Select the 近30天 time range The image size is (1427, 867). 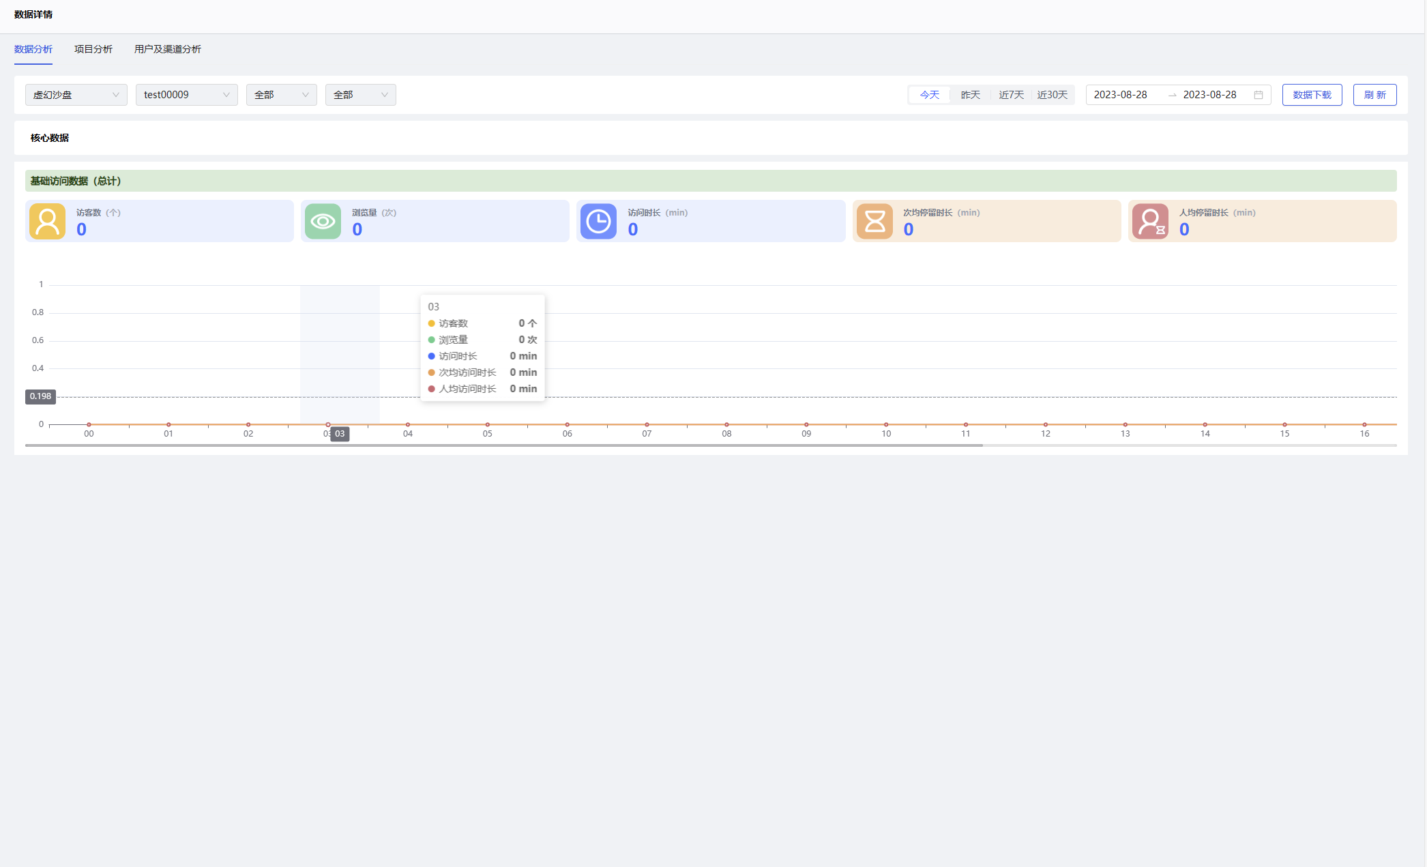(1053, 95)
